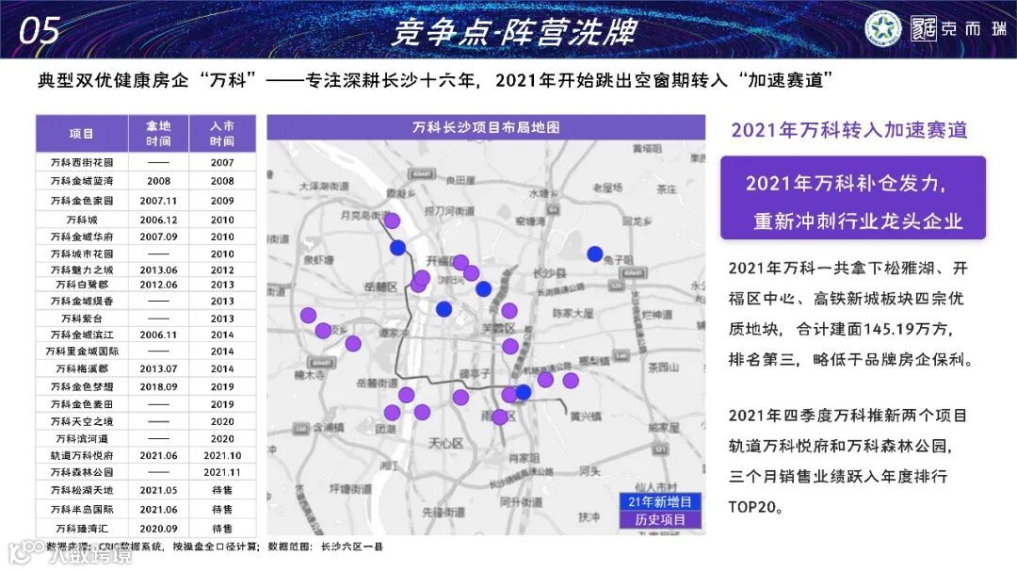Click the 万科金色家园 project name
Screen dimensions: 1017x572
coord(82,201)
